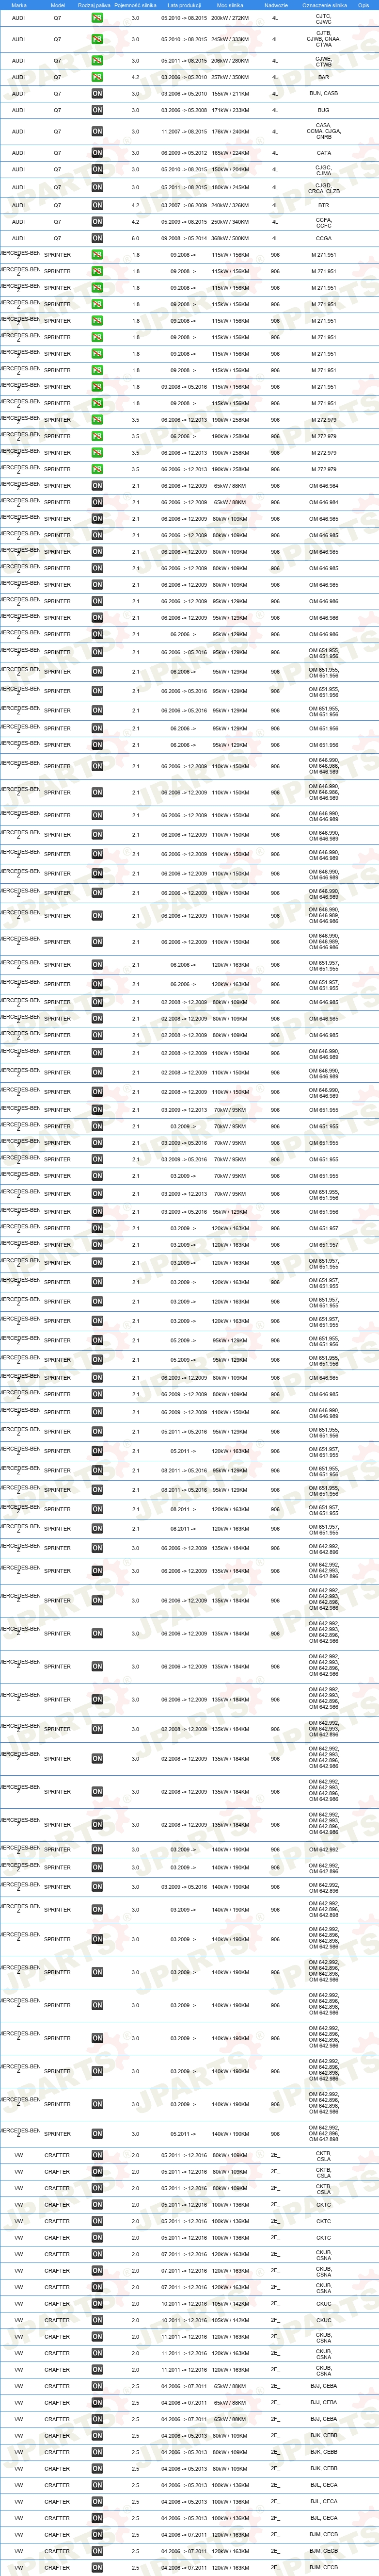Click power value '245kW / 333KM'

pyautogui.click(x=229, y=39)
